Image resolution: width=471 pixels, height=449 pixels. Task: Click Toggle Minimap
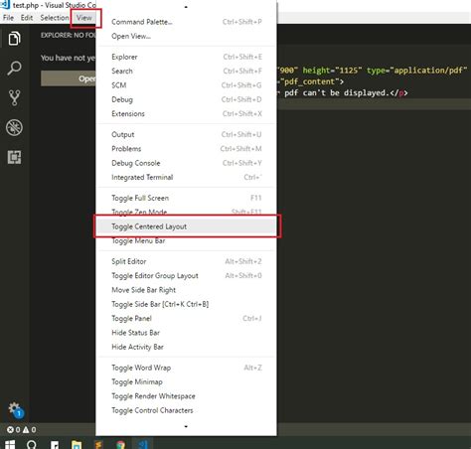pyautogui.click(x=186, y=382)
